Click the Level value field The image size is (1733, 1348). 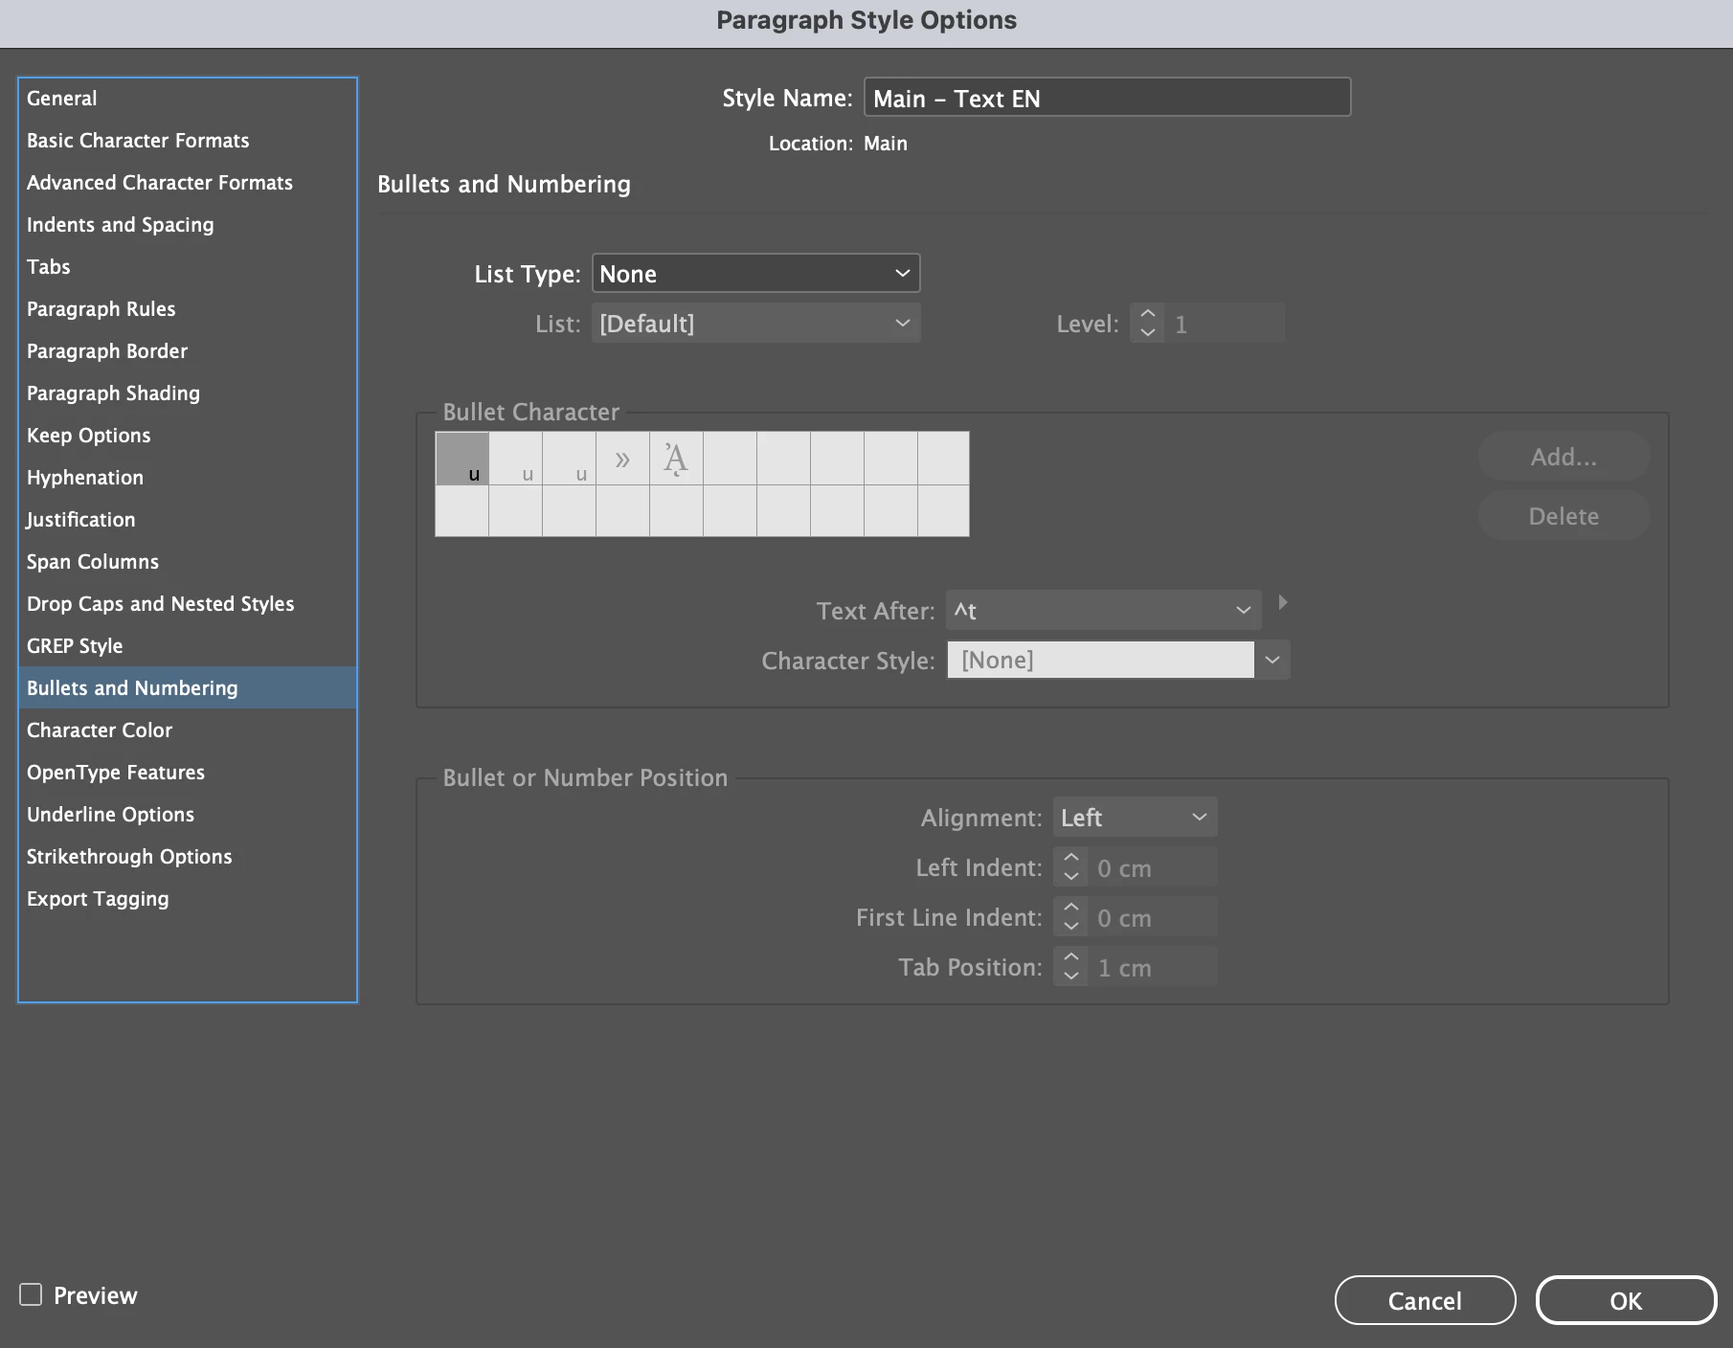coord(1224,324)
